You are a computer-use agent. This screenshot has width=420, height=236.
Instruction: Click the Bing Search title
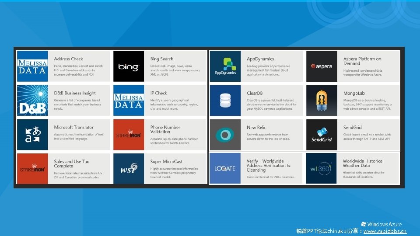(x=162, y=59)
